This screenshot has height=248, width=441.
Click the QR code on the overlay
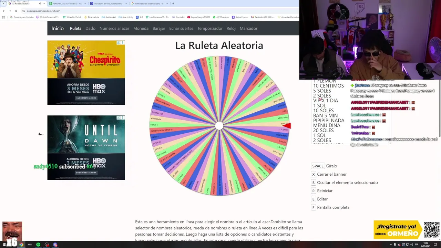[x=431, y=230]
